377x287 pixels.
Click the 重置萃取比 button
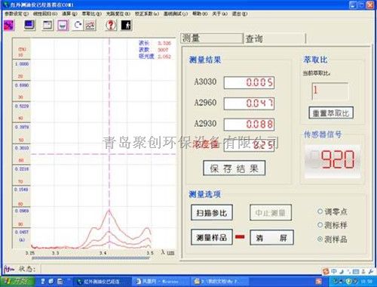pyautogui.click(x=331, y=113)
